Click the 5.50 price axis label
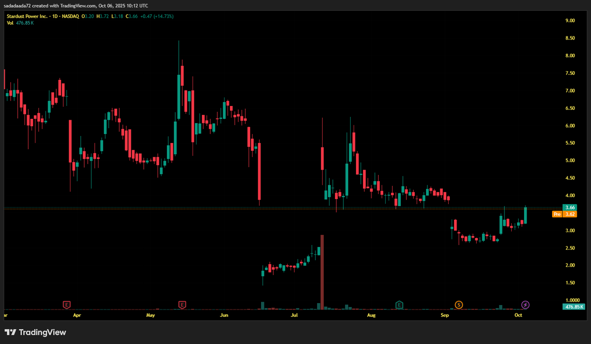The width and height of the screenshot is (591, 344). [x=570, y=143]
